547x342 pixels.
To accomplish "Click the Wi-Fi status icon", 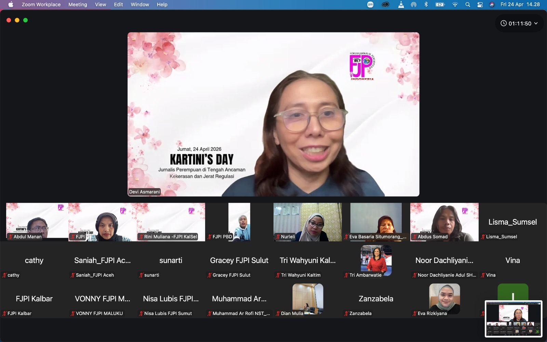I will click(455, 5).
